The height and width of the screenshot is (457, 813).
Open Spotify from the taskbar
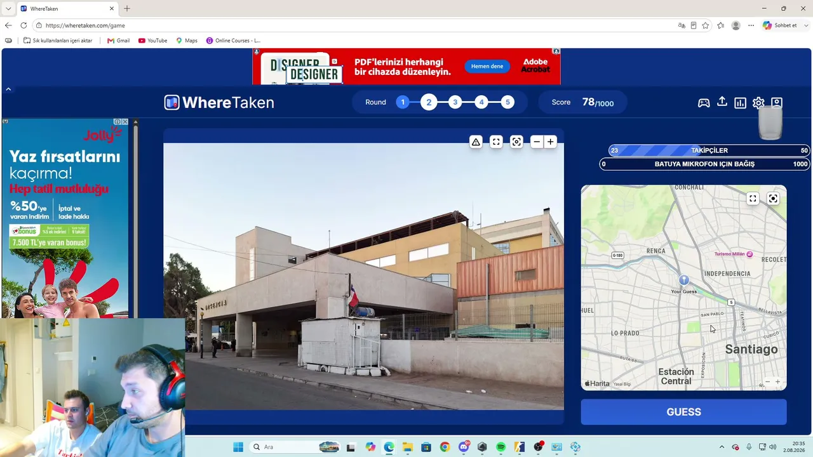pyautogui.click(x=501, y=447)
